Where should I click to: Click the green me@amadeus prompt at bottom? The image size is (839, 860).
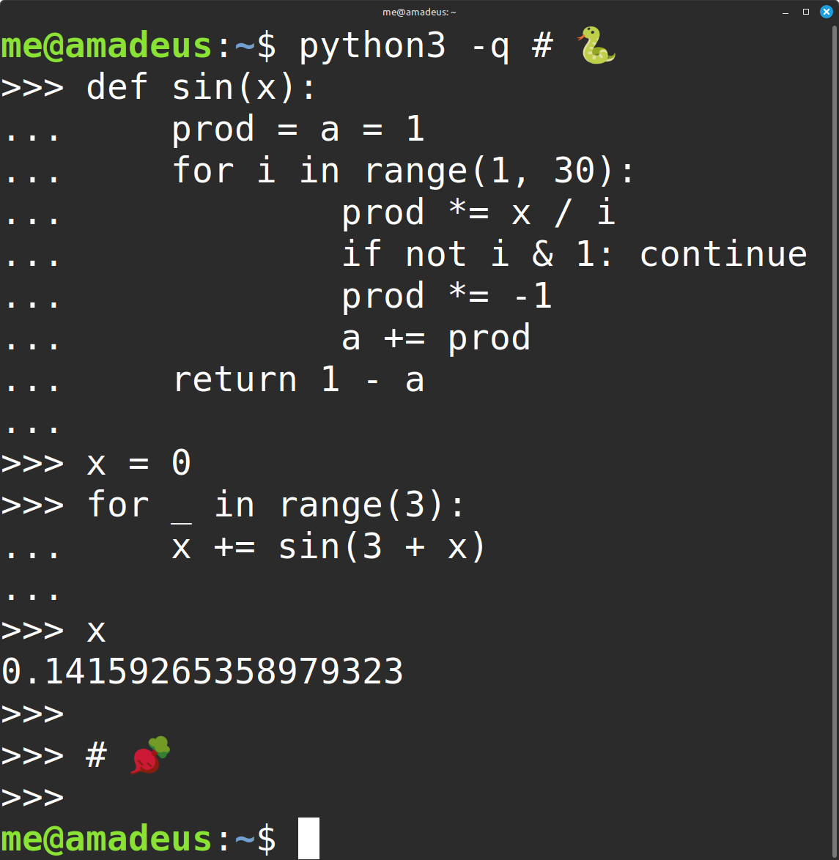point(106,839)
